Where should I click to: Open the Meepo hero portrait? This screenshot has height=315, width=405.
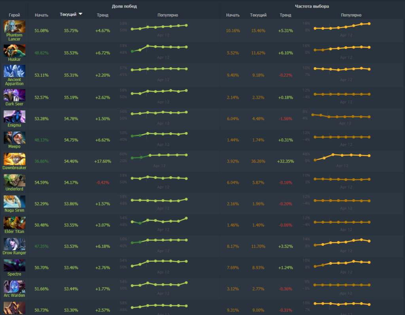(x=15, y=138)
